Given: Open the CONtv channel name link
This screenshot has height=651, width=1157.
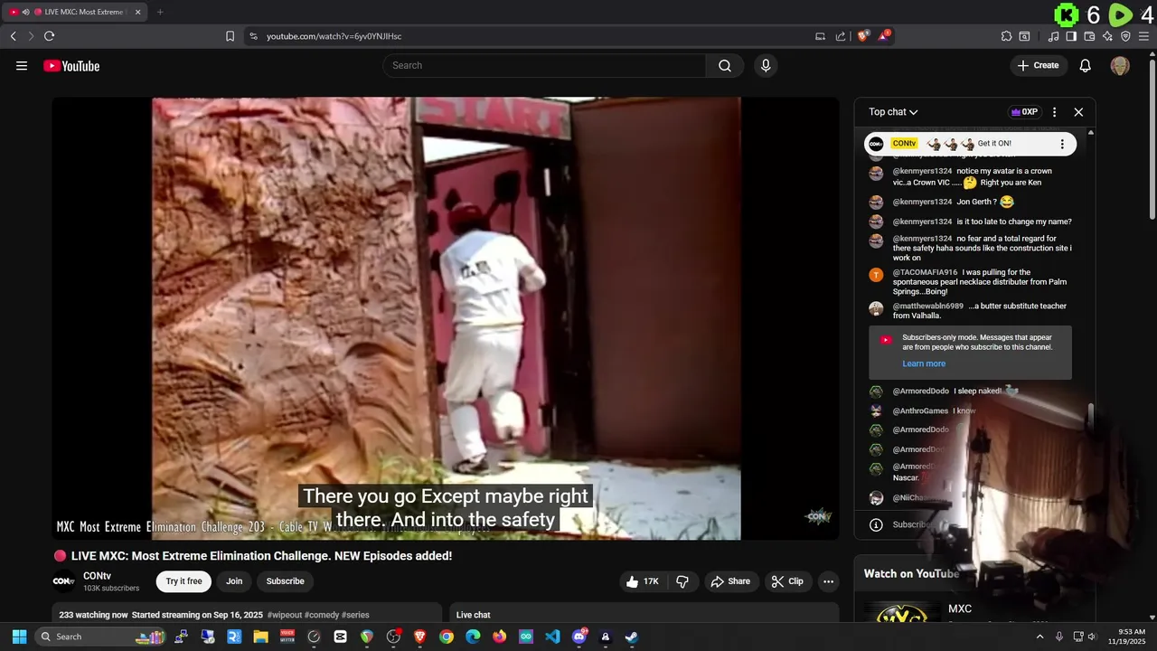Looking at the screenshot, I should tap(97, 576).
